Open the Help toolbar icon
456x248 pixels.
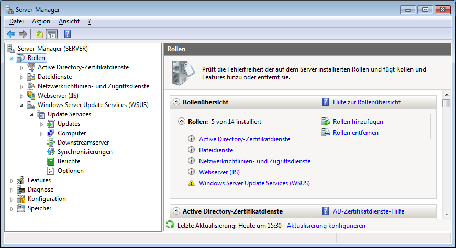(x=67, y=34)
